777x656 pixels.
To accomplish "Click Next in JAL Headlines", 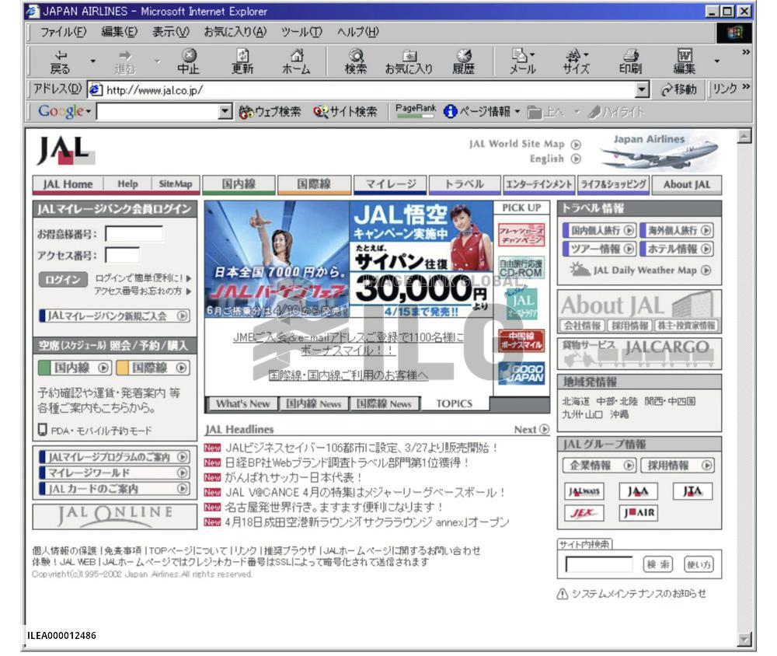I will click(x=531, y=429).
